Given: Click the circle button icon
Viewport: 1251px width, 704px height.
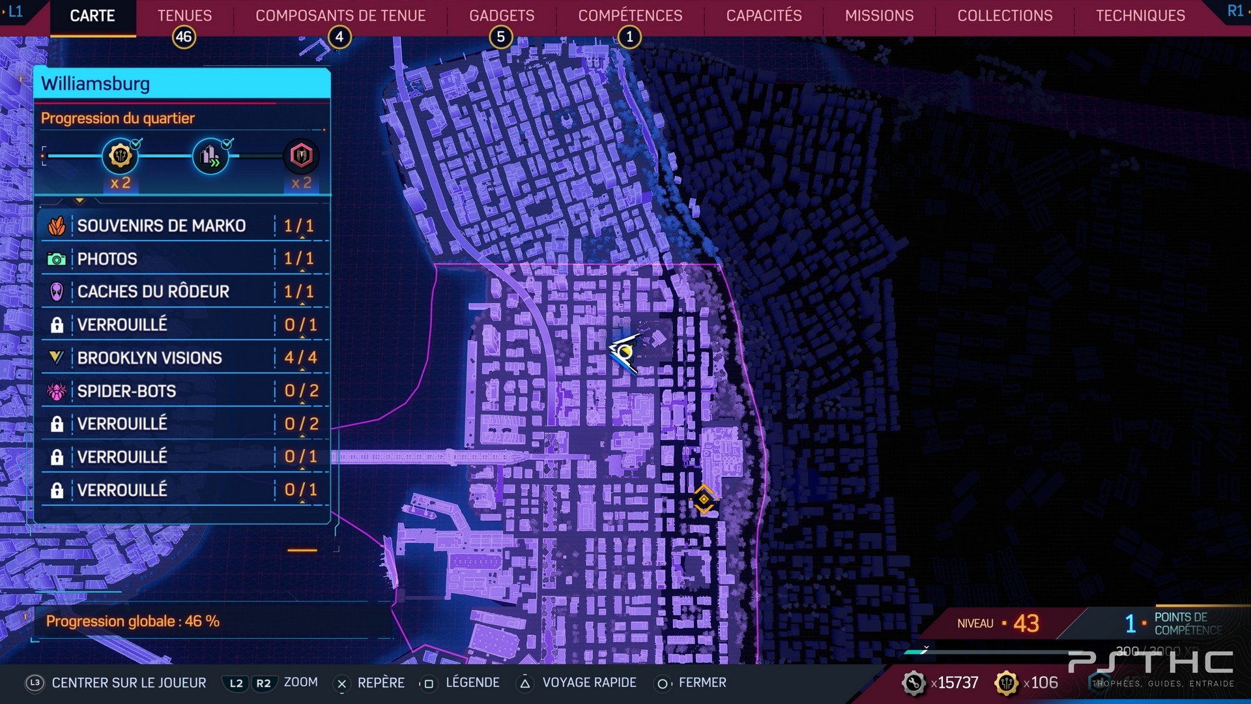Looking at the screenshot, I should [x=662, y=683].
